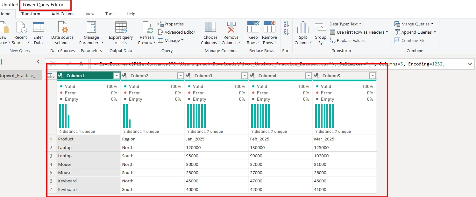Click the '41000' cell
This screenshot has height=197, width=476.
point(345,189)
